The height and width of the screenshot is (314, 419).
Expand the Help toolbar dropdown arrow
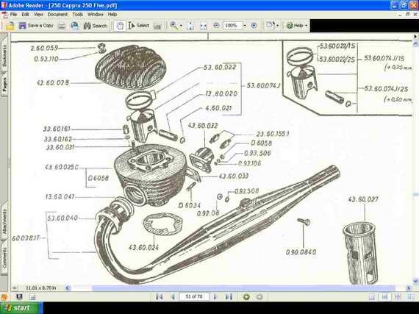307,26
